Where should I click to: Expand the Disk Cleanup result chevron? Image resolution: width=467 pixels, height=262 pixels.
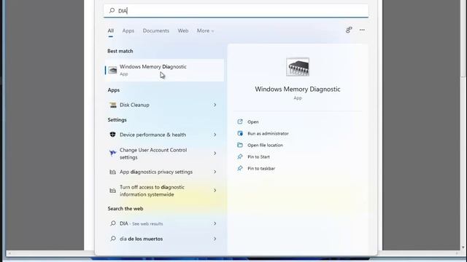tap(215, 105)
